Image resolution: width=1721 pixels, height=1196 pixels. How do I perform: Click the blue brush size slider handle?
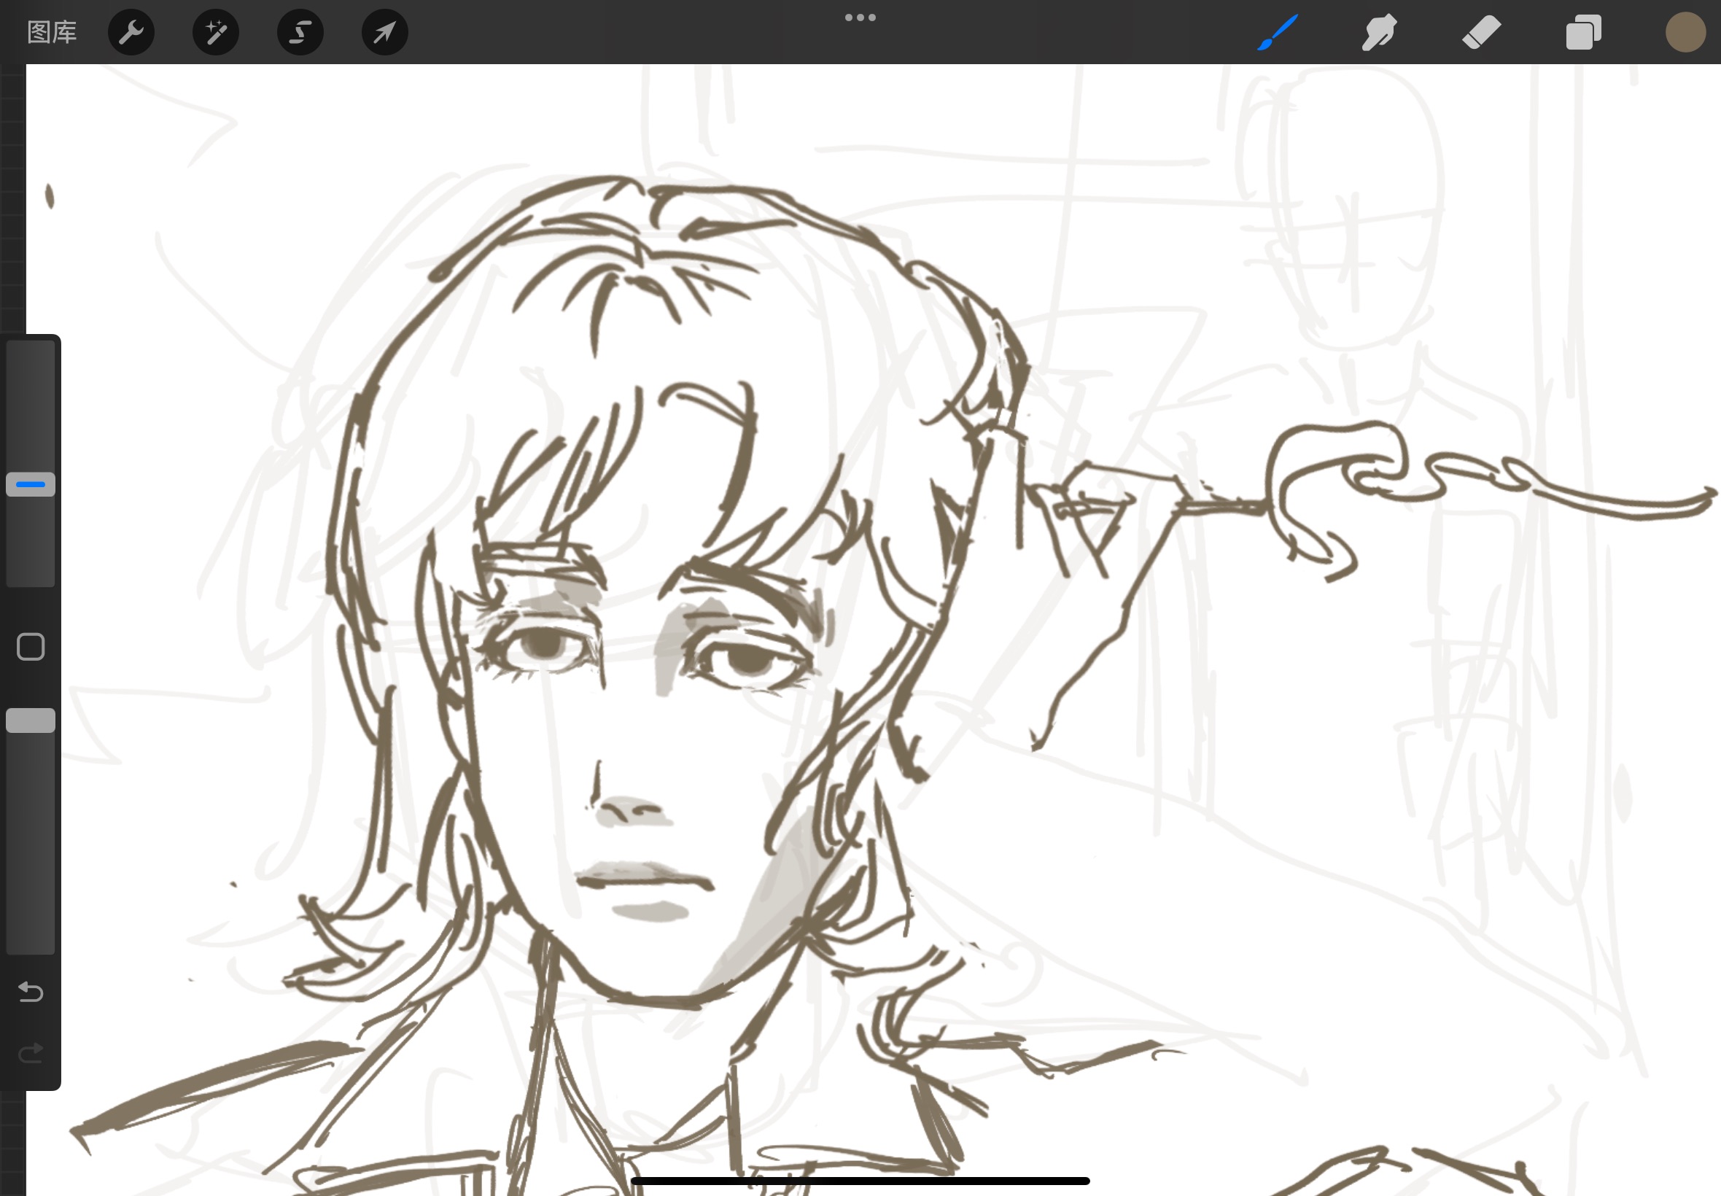tap(31, 485)
